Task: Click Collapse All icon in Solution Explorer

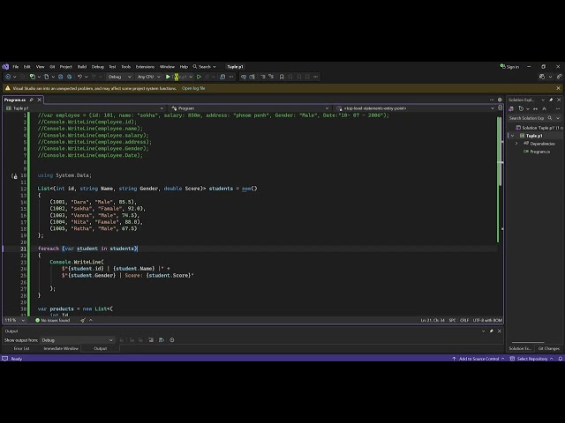Action: pyautogui.click(x=544, y=108)
